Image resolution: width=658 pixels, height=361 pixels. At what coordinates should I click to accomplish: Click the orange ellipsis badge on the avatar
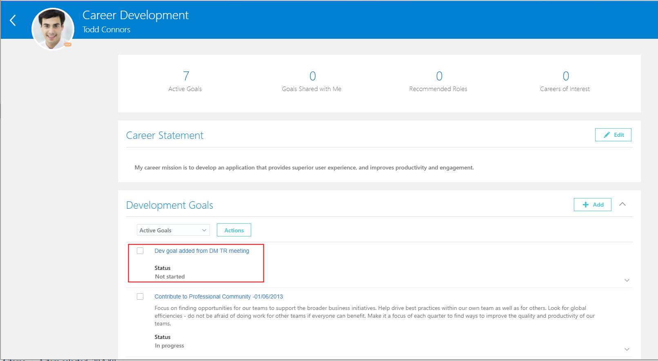coord(68,44)
